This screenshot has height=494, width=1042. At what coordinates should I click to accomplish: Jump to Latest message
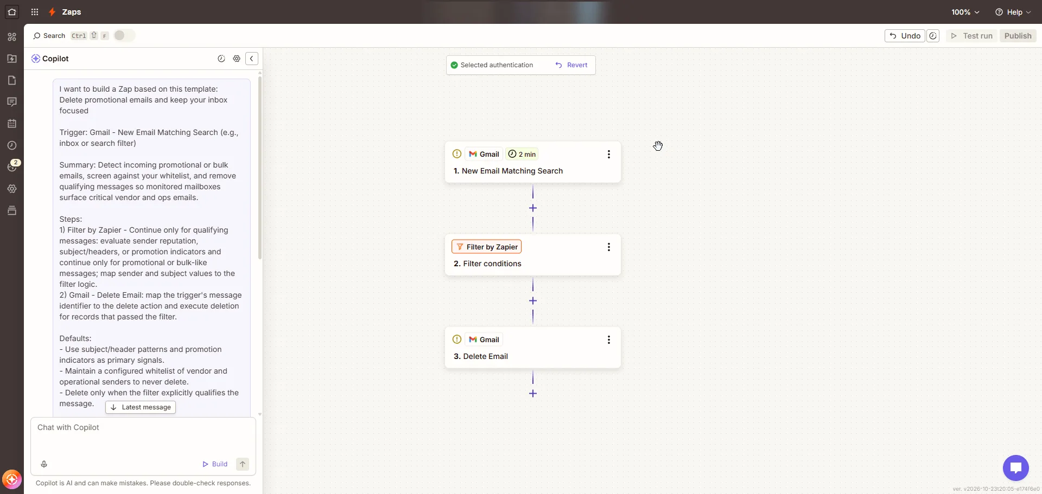click(141, 407)
